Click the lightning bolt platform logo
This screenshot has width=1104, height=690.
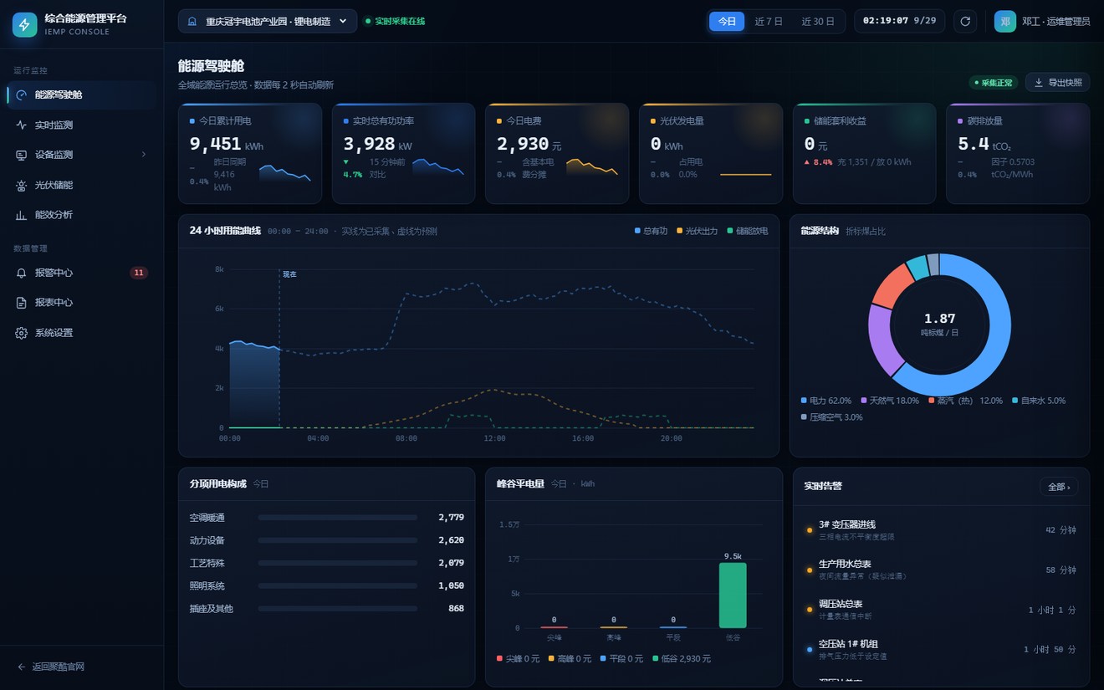pyautogui.click(x=24, y=24)
